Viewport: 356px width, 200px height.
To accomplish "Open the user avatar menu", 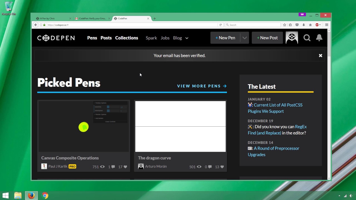I will point(292,38).
